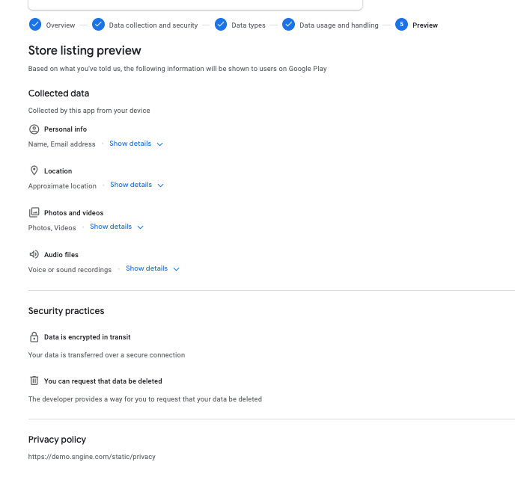Open Show details for Photos, Videos
This screenshot has width=515, height=480.
pos(111,227)
